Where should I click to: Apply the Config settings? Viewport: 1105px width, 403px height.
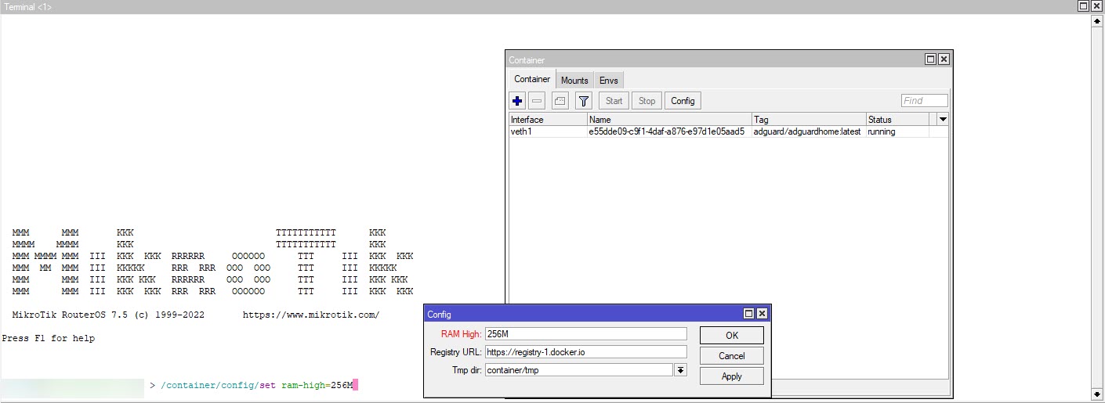pos(731,376)
